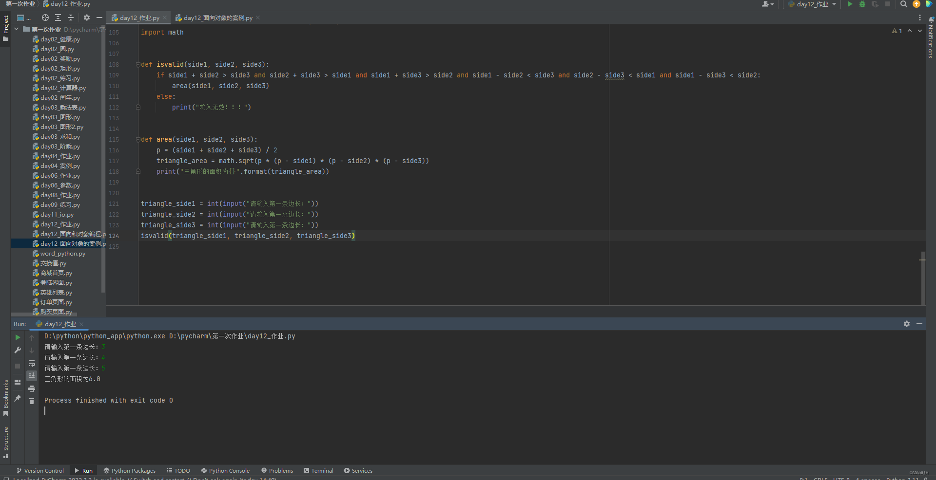Switch to day12_作业.py editor tab
The image size is (936, 480).
point(139,18)
